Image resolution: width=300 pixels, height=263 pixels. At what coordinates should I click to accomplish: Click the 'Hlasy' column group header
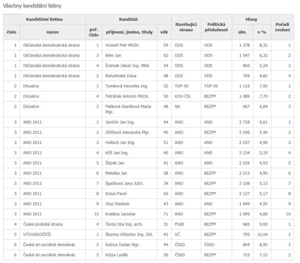coord(251,19)
